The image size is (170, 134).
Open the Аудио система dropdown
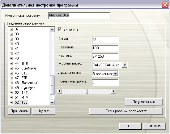[x=116, y=74]
